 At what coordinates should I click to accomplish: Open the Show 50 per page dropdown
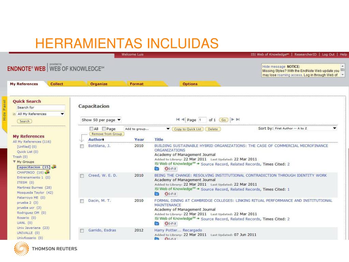tap(101, 120)
